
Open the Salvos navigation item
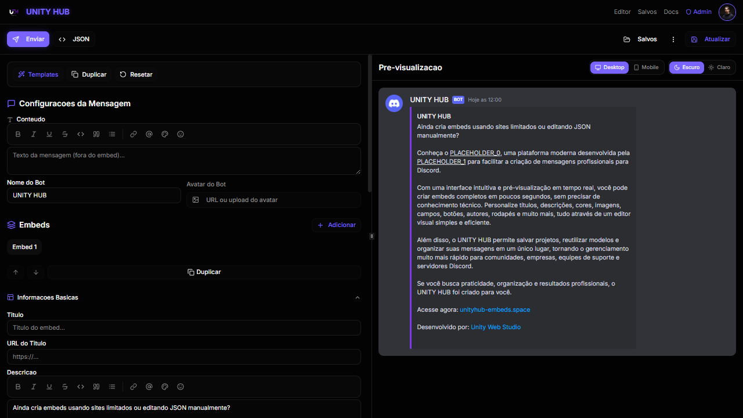pyautogui.click(x=647, y=12)
